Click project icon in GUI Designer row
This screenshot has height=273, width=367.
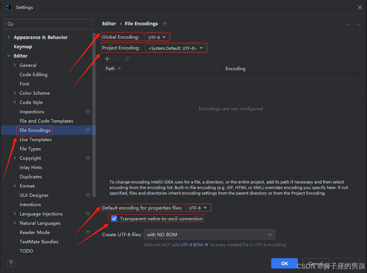[x=88, y=195]
